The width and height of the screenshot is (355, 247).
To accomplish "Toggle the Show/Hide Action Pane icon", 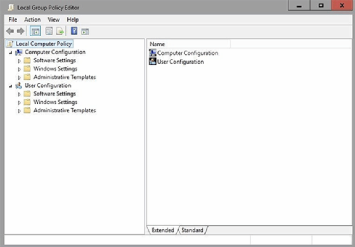I will coord(85,32).
